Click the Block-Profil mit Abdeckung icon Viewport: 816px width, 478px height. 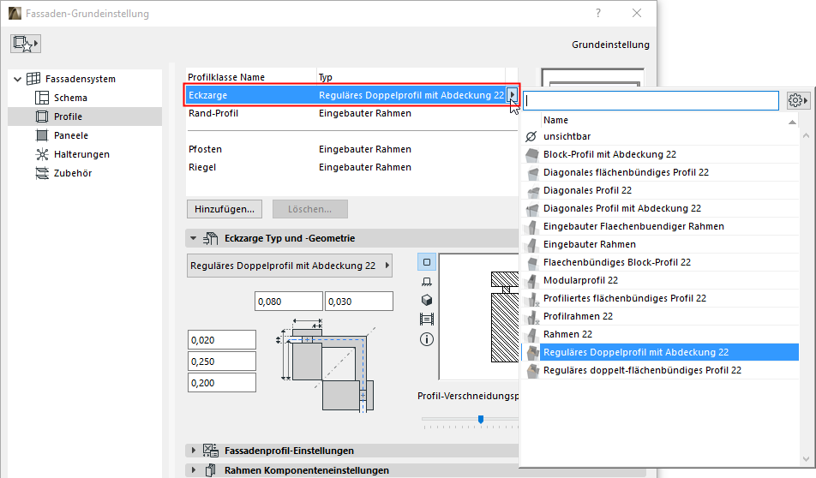(531, 154)
